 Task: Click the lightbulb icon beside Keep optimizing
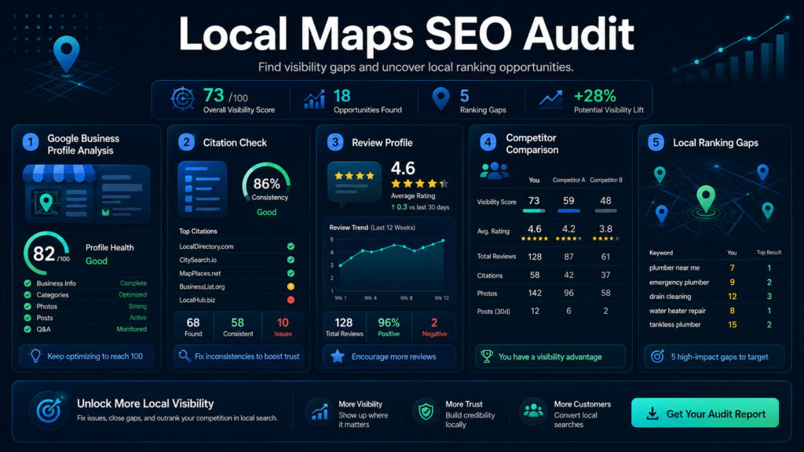pos(35,355)
